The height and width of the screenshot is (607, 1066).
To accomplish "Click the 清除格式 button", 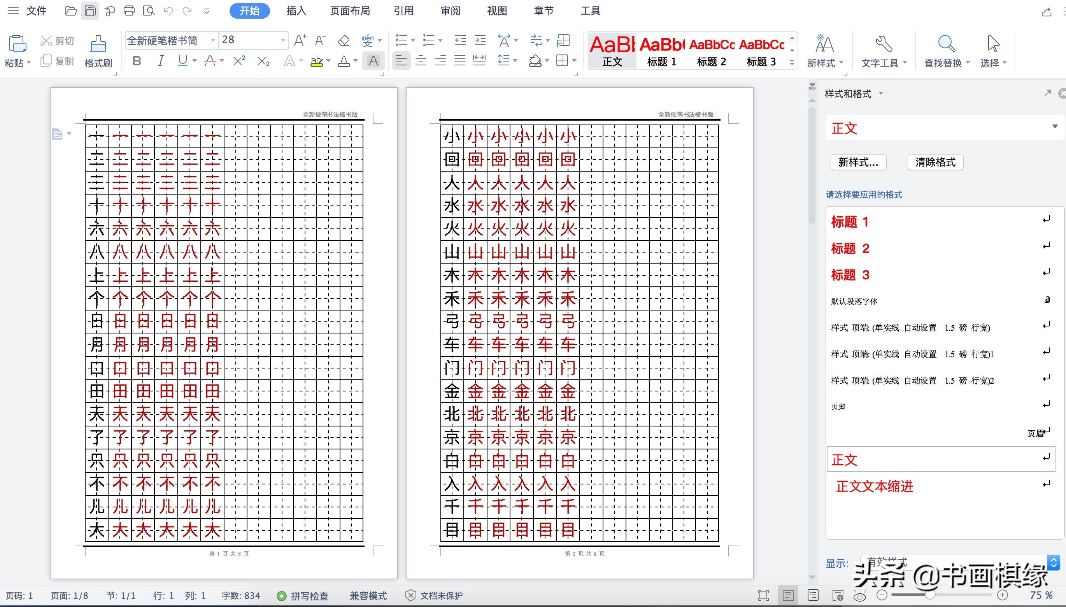I will point(935,162).
